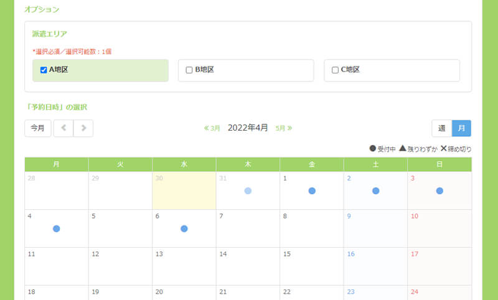The width and height of the screenshot is (498, 300).
Task: Advance calendar with right arrow button
Action: click(83, 128)
